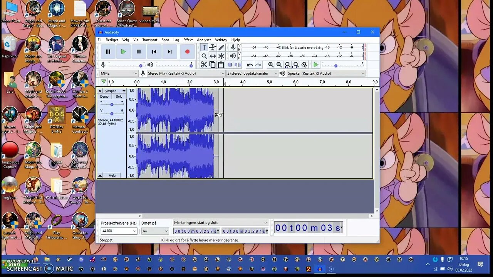Toggle Demp (mute) on the track

coord(104,97)
